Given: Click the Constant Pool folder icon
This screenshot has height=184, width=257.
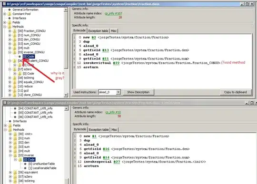Looking at the screenshot, I should pyautogui.click(x=10, y=14).
